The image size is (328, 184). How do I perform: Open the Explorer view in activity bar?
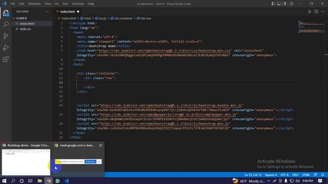6,13
